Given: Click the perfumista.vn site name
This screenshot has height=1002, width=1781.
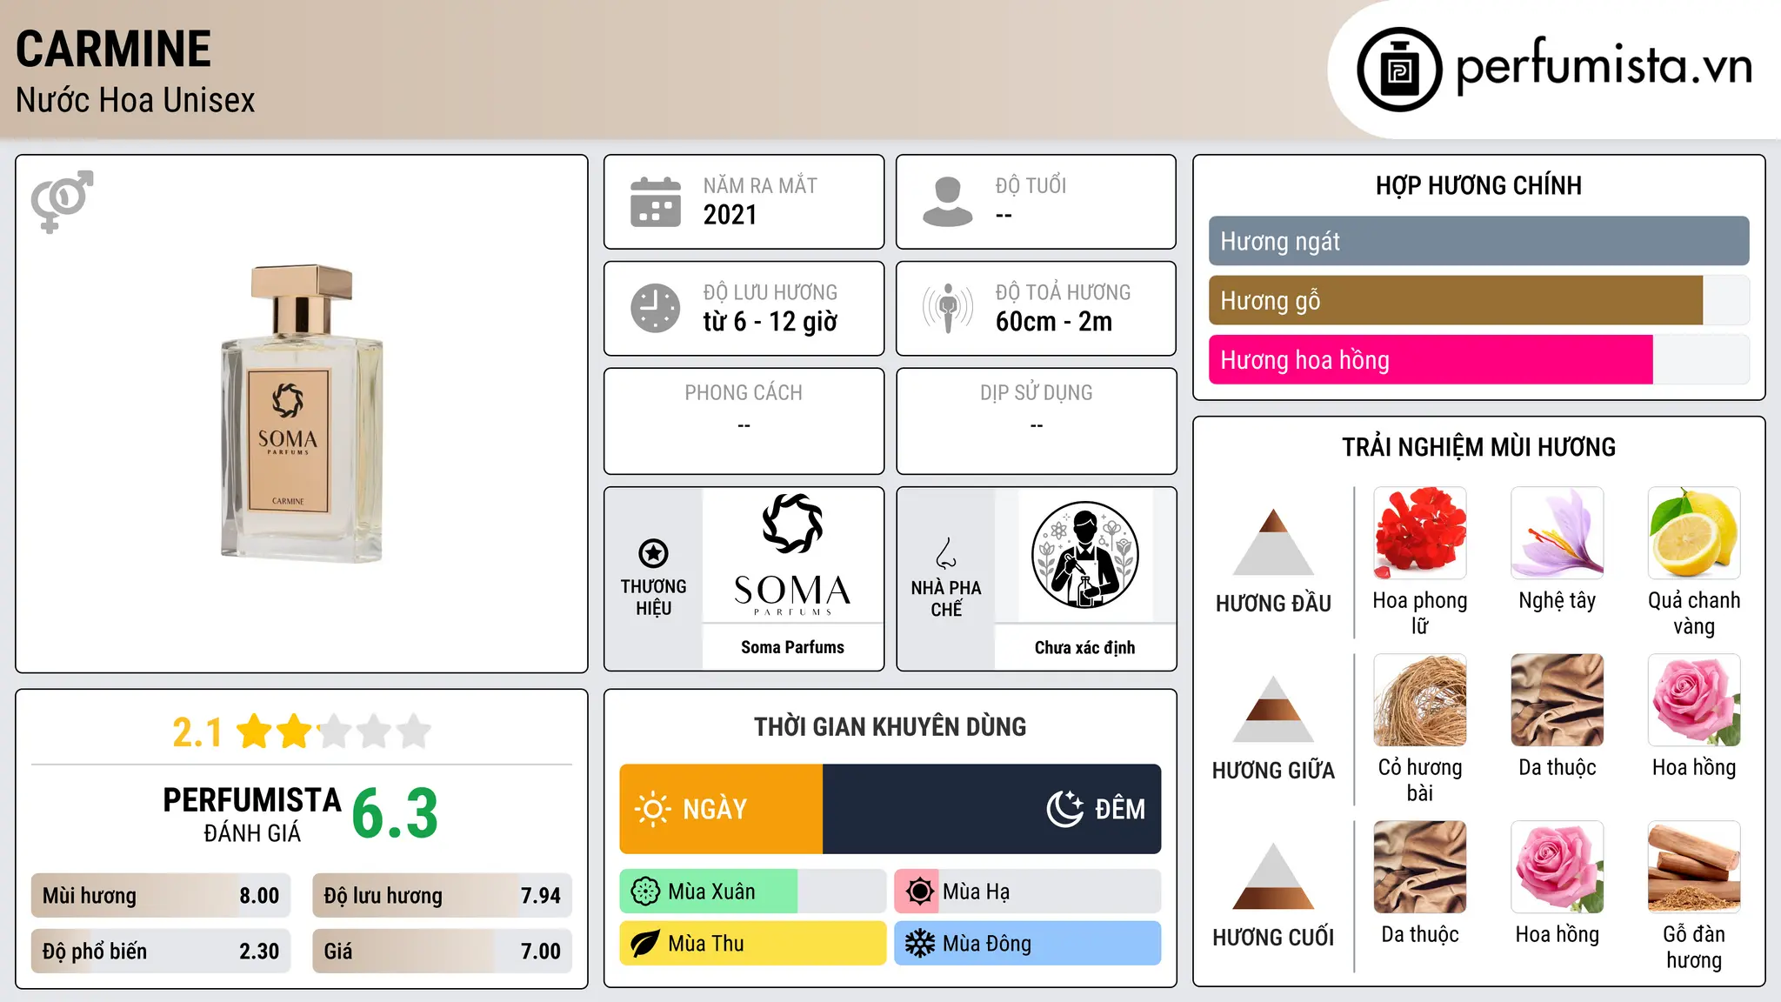Looking at the screenshot, I should click(x=1604, y=66).
